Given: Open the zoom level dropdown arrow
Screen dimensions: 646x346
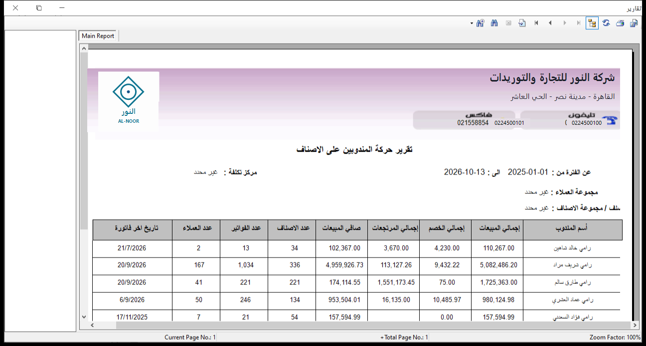Looking at the screenshot, I should click(x=472, y=23).
